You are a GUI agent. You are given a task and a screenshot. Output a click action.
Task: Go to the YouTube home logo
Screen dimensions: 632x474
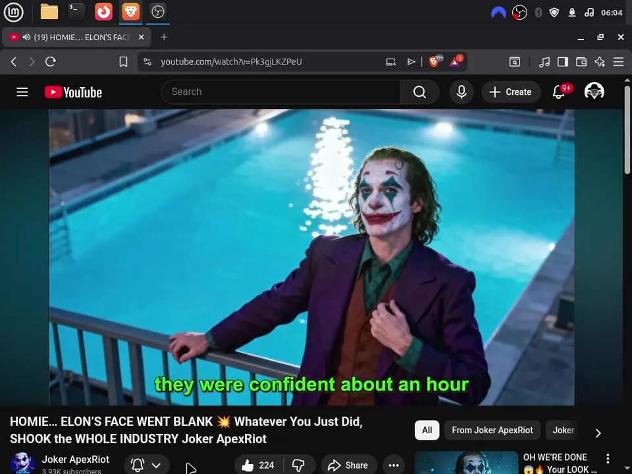pyautogui.click(x=73, y=92)
